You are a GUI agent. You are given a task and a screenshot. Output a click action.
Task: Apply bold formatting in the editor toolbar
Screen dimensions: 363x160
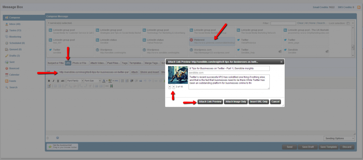pyautogui.click(x=49, y=81)
